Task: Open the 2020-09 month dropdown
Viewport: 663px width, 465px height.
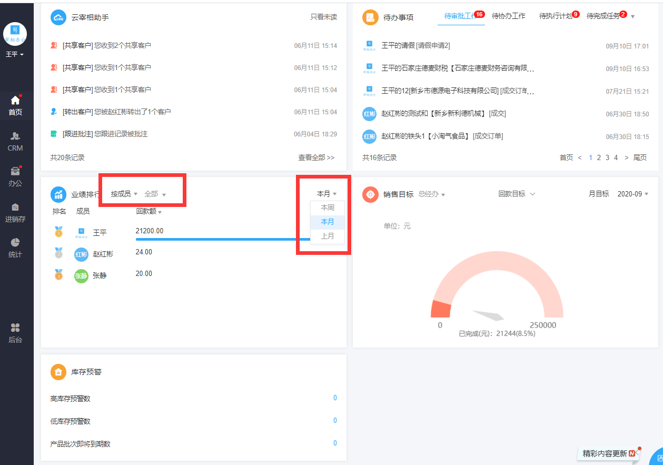Action: [x=633, y=194]
